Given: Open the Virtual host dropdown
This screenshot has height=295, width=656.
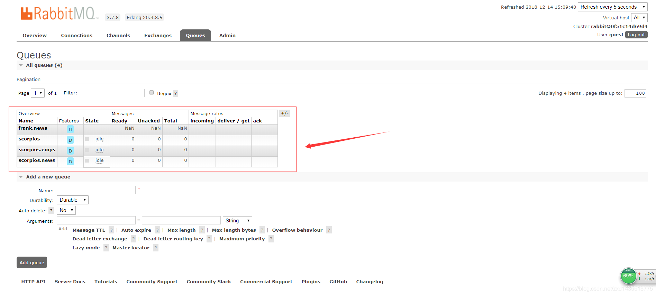Looking at the screenshot, I should pos(639,18).
